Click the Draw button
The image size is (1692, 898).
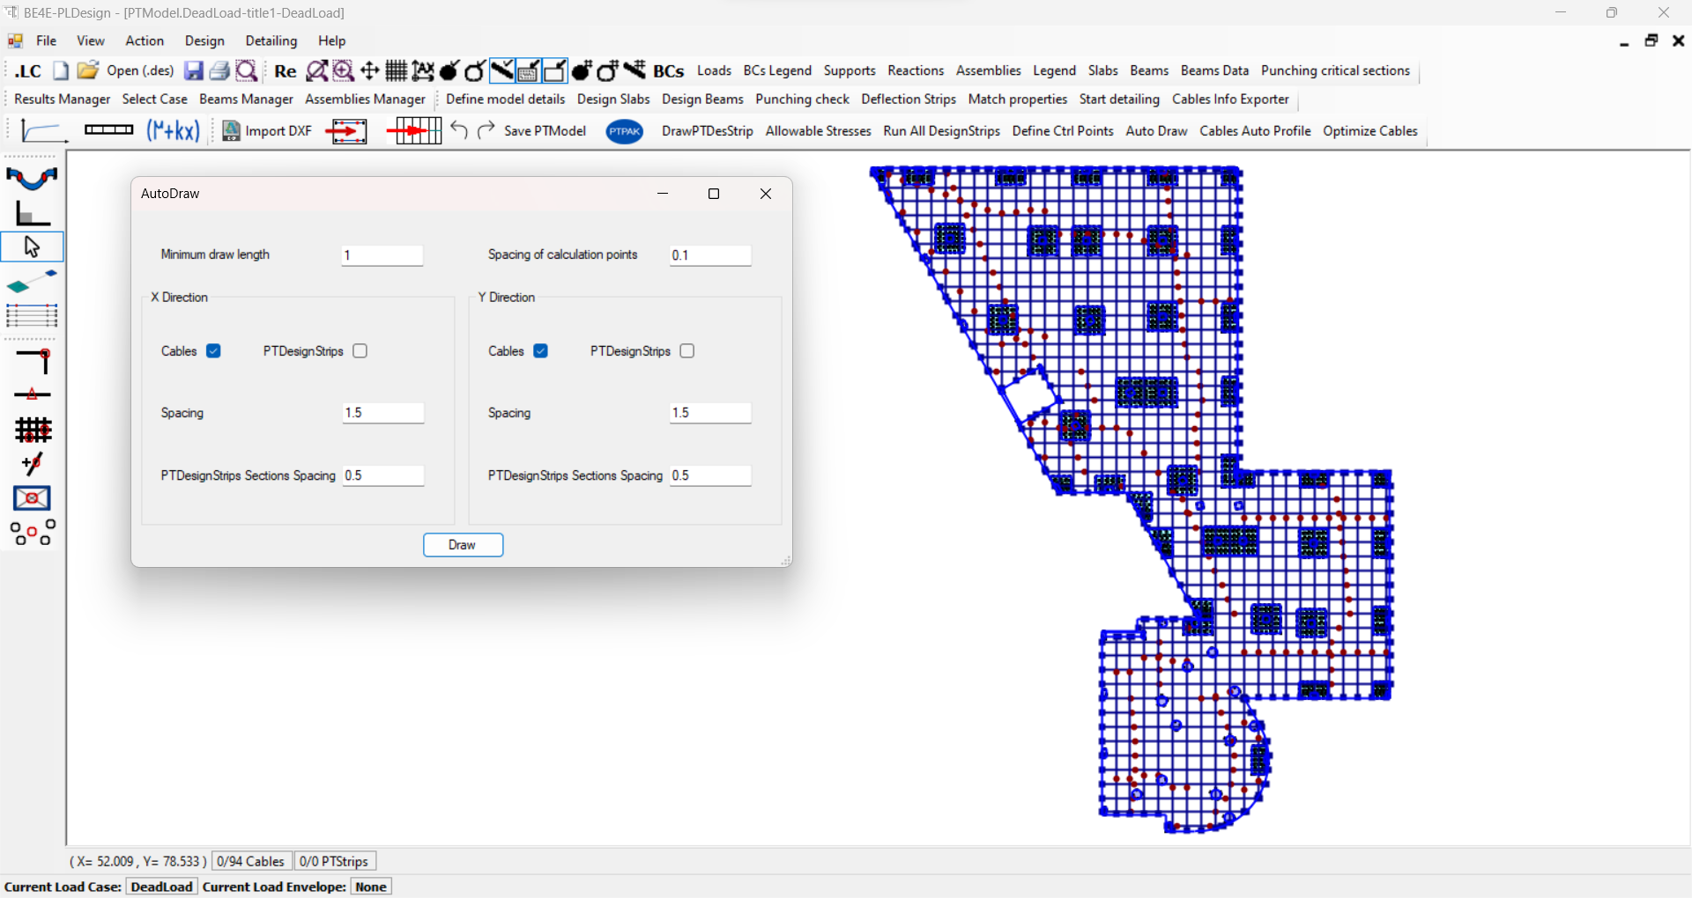(463, 545)
